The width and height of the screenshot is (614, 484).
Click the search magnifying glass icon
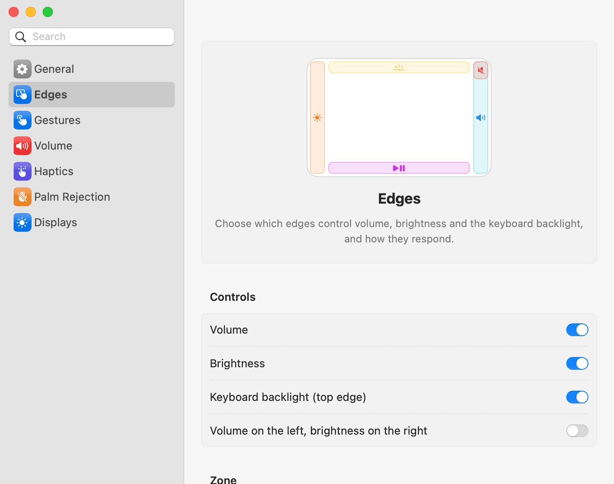click(20, 37)
